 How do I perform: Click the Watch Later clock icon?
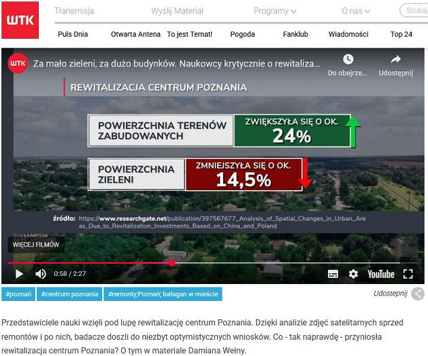[348, 59]
